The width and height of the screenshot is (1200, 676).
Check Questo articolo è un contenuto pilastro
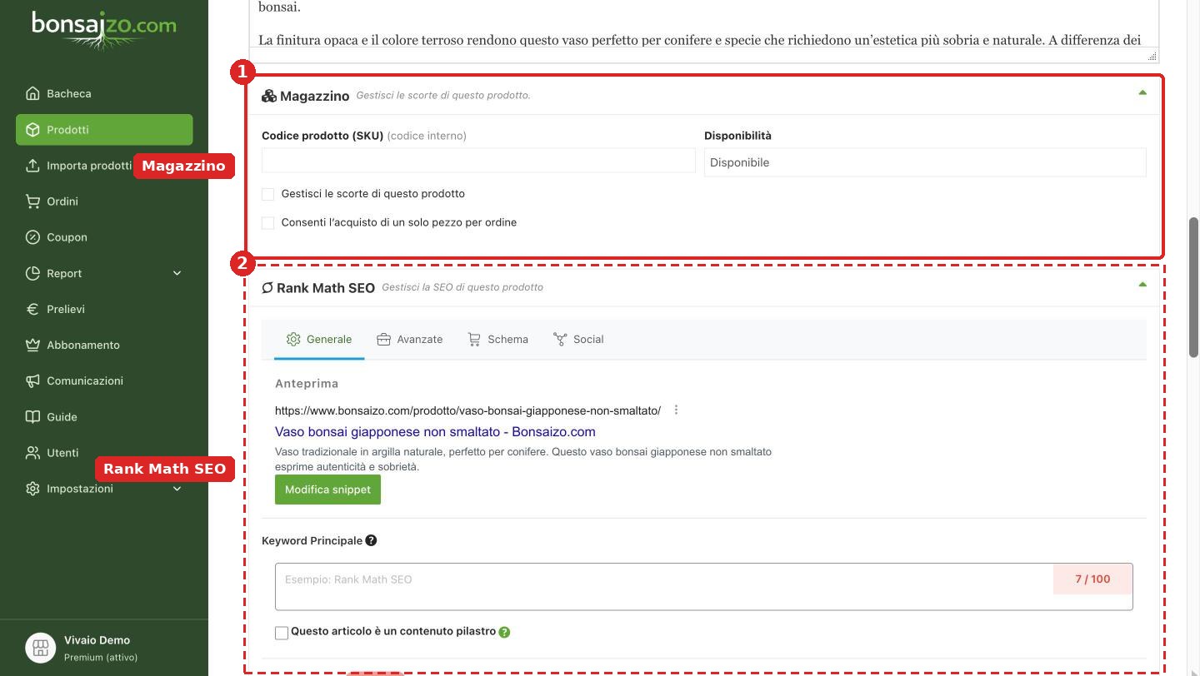[282, 633]
